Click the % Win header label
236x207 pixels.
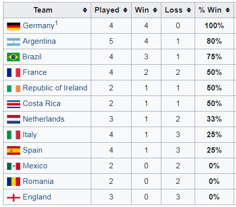[x=210, y=10]
